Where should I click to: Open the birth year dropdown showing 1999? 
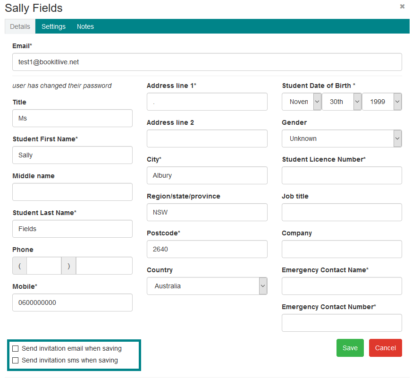click(x=382, y=102)
